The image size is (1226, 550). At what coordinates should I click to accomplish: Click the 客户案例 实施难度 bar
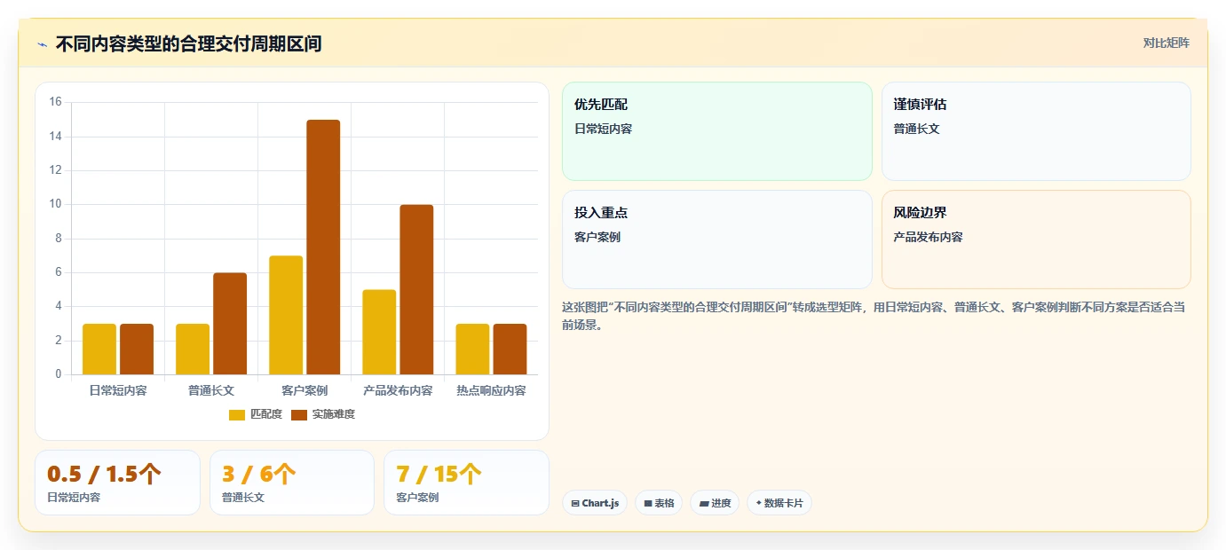pos(323,247)
